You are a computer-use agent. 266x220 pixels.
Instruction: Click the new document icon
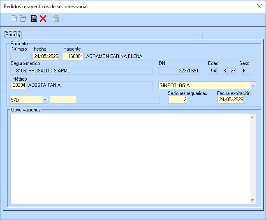coord(14,19)
